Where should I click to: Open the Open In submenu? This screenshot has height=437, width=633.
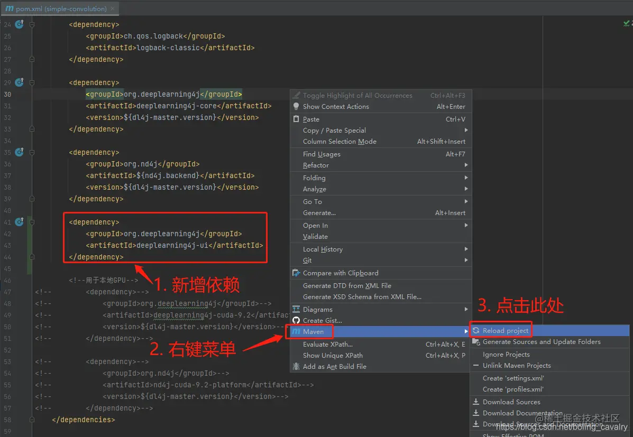click(381, 226)
